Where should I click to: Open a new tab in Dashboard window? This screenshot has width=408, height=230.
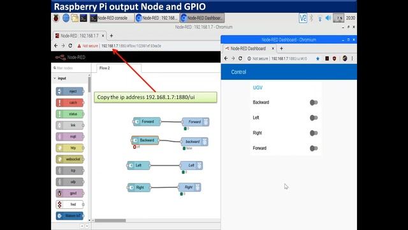point(281,49)
